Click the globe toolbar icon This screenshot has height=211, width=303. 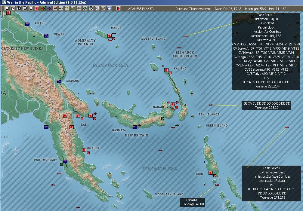(x=85, y=8)
